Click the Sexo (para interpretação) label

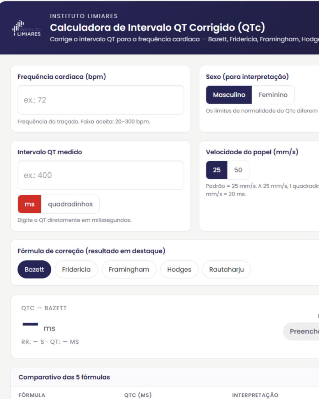247,77
